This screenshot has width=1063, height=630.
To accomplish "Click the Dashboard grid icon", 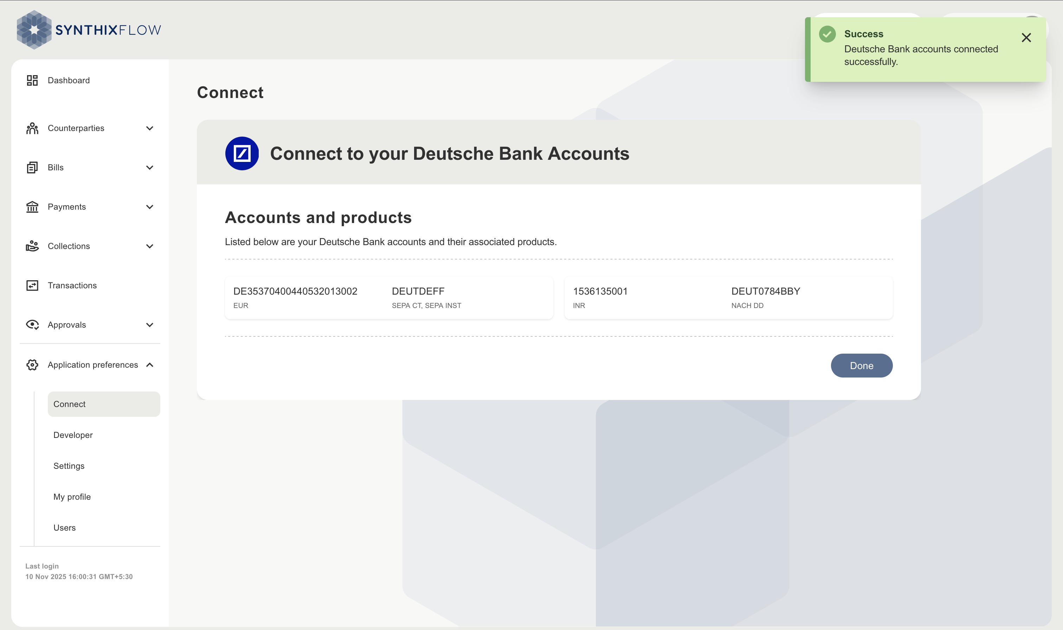I will pos(32,80).
